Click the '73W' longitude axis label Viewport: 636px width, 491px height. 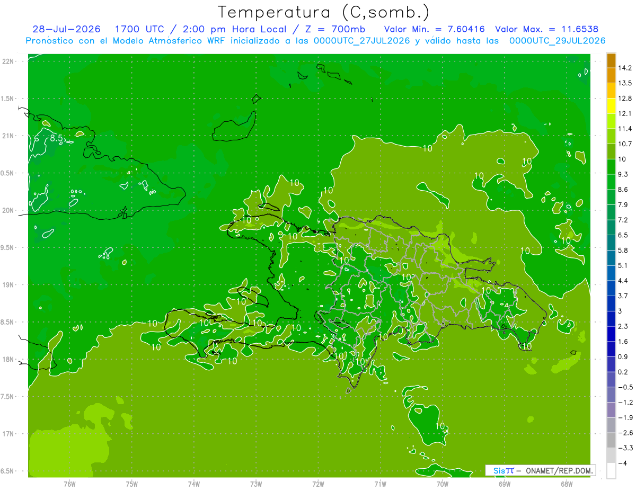pos(256,484)
